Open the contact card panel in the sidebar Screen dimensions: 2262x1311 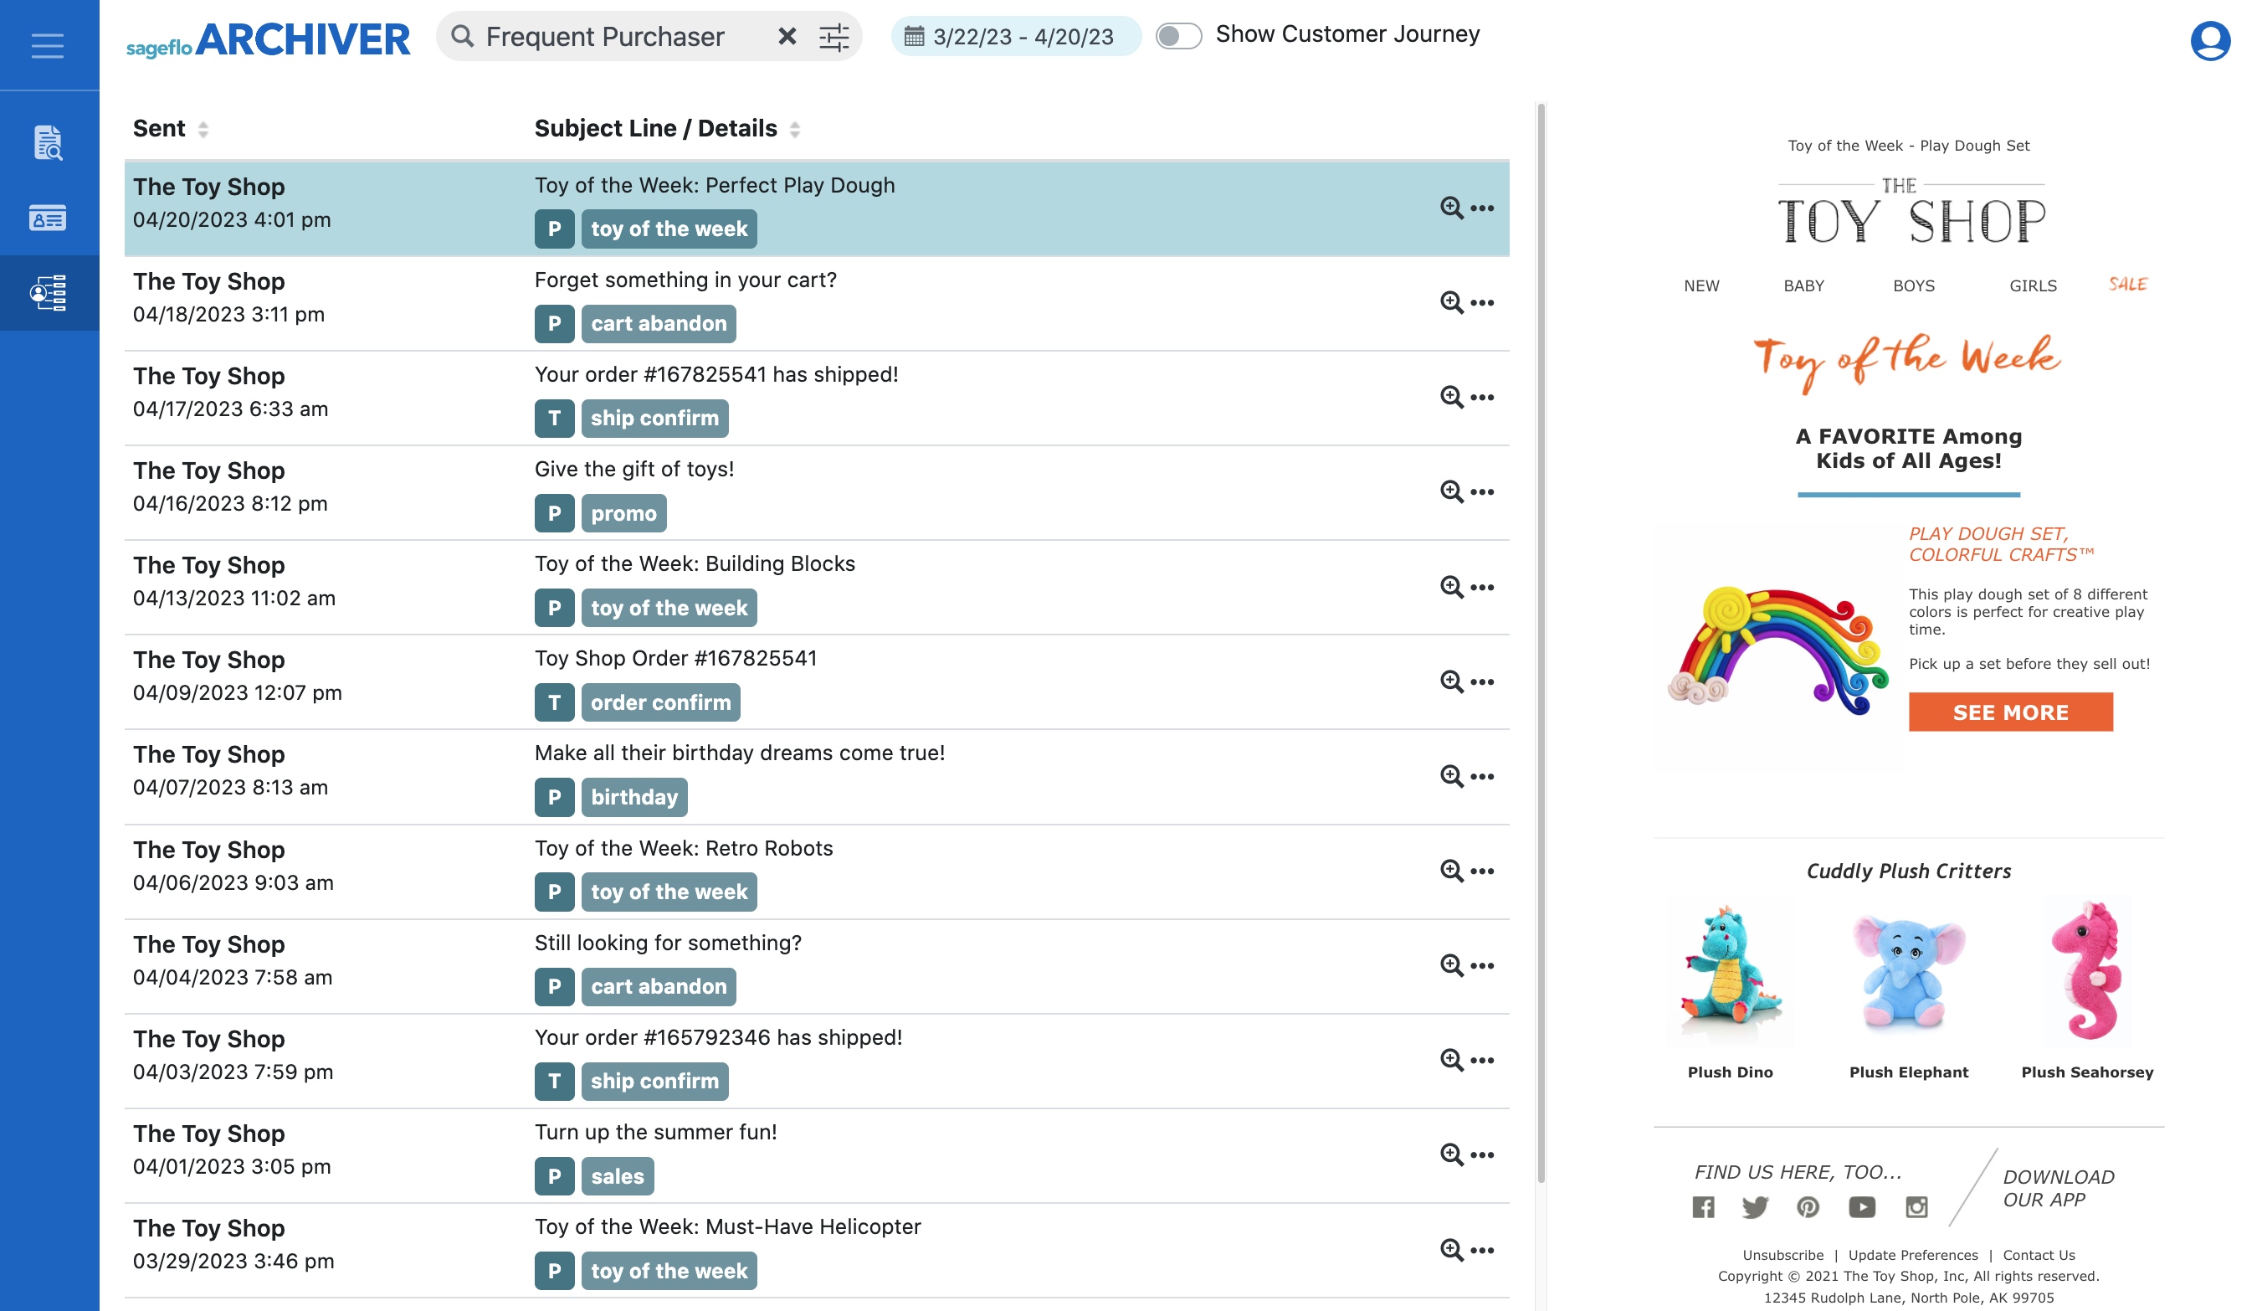tap(48, 218)
